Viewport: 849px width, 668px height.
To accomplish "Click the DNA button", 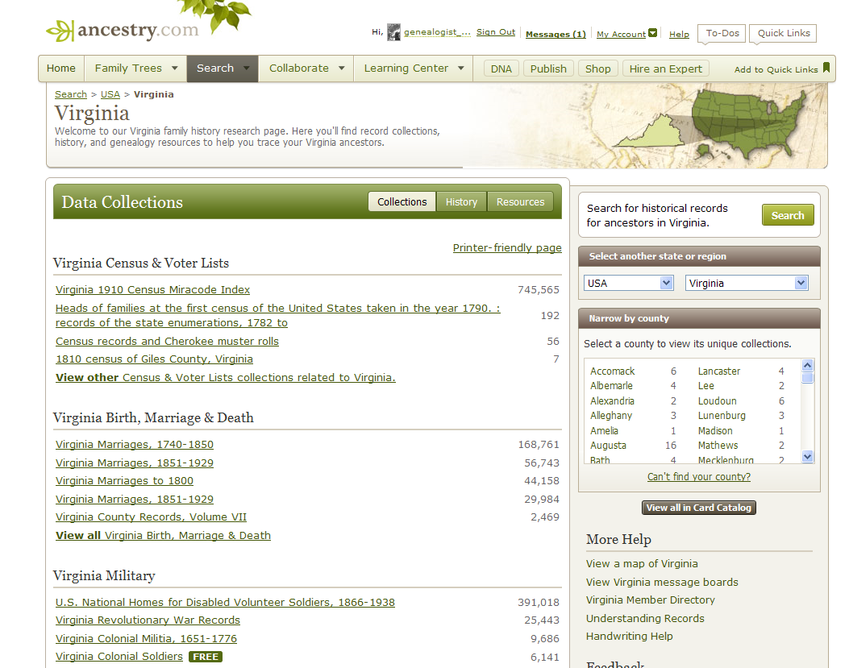I will point(501,68).
